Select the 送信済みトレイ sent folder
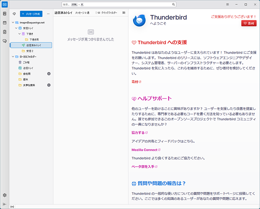This screenshot has height=209, width=260. tap(31, 45)
